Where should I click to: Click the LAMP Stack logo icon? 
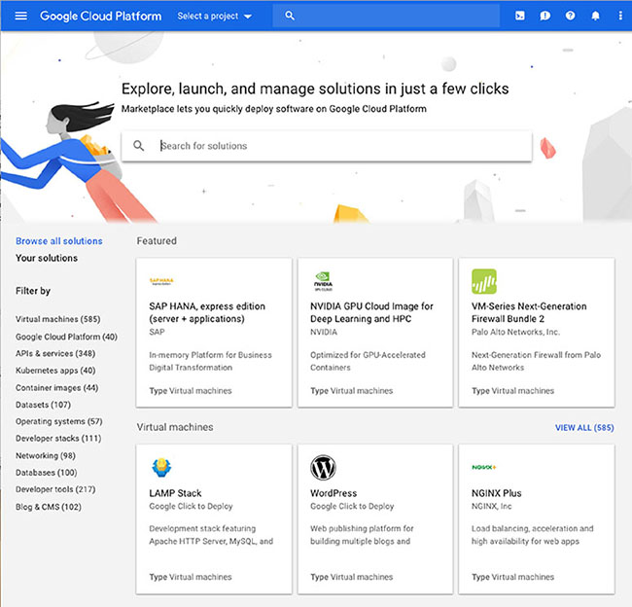(161, 468)
